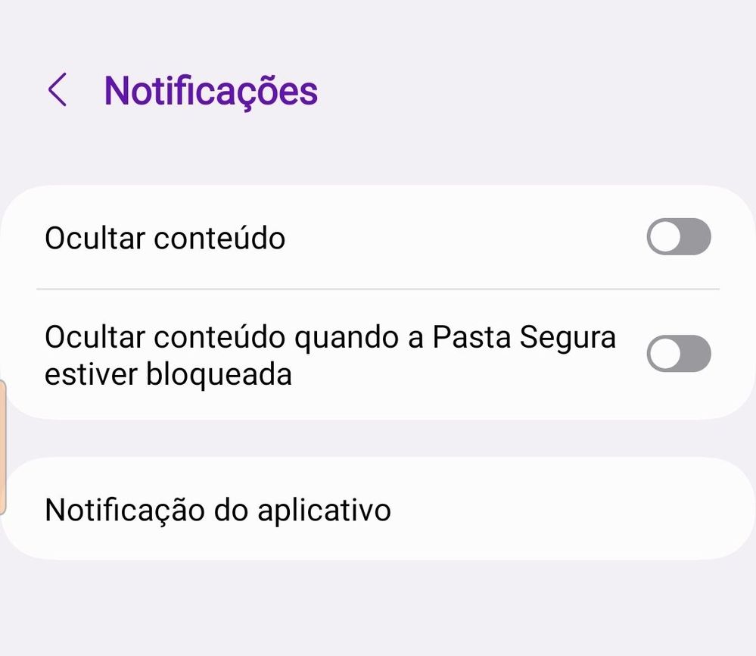Tap the gray track of Pasta Segura switch
Image resolution: width=756 pixels, height=656 pixels.
pyautogui.click(x=696, y=354)
